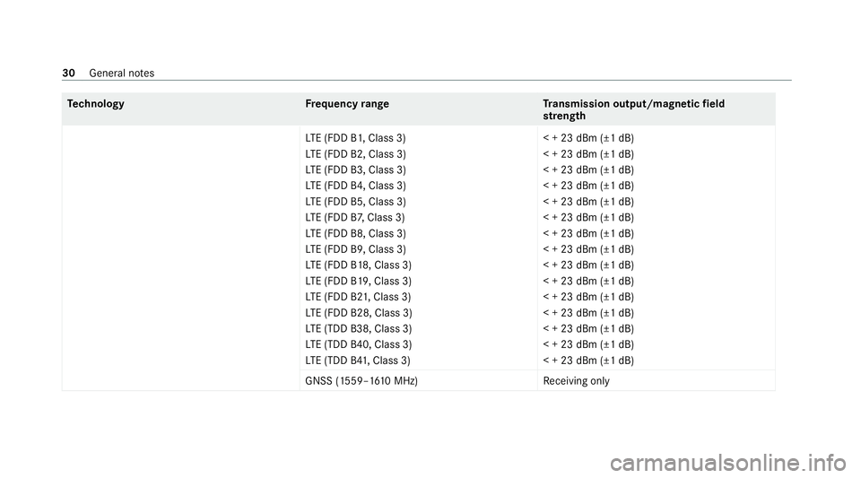Select the LTE (FDD B2, Class 3) row
This screenshot has height=478, width=861.
355,154
